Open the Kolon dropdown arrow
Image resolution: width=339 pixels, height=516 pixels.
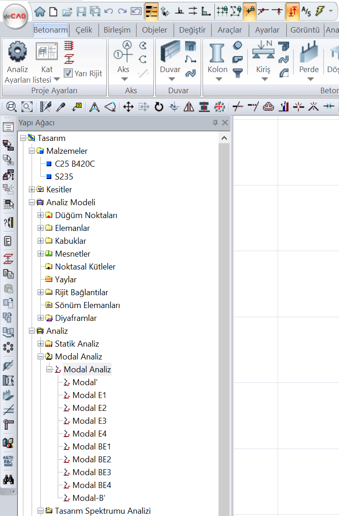[218, 79]
